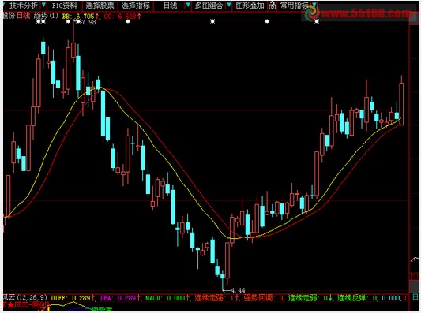This screenshot has height=313, width=421.
Task: Open the 常用指标 menu
Action: 295,6
